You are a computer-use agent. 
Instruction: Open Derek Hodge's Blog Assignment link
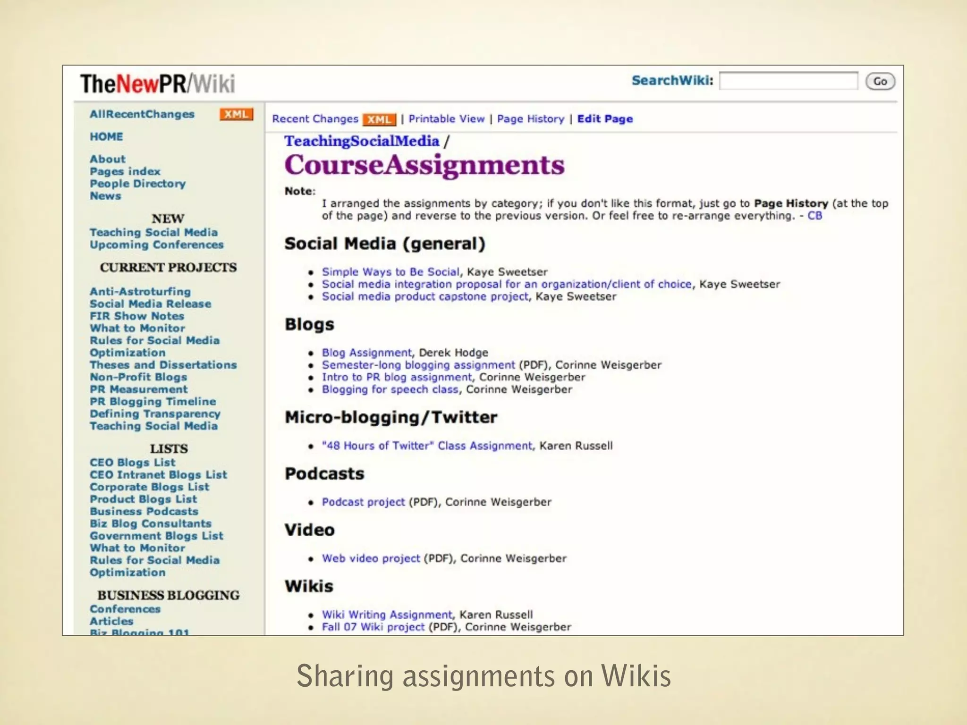[x=366, y=353]
